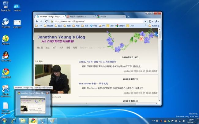Open a new tab with plus button

coord(128,16)
